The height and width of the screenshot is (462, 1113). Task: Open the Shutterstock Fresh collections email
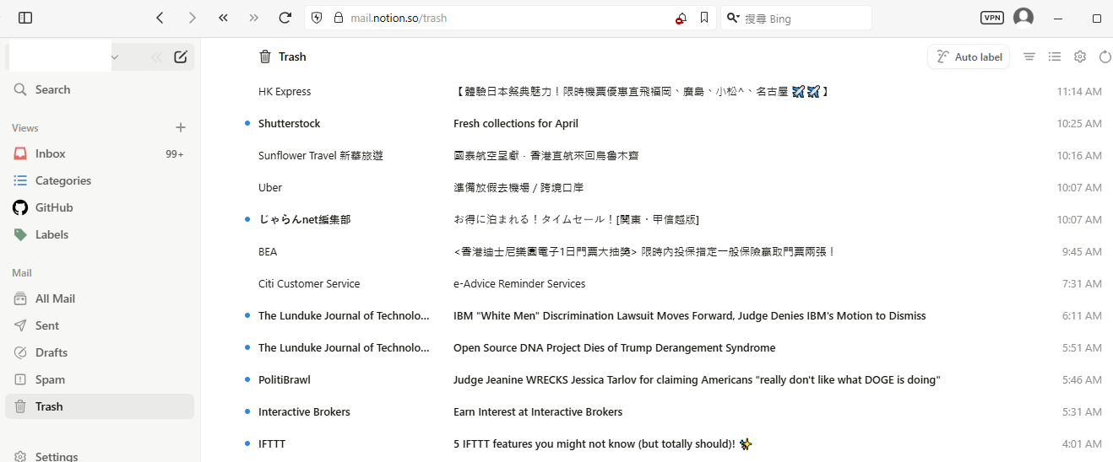click(x=515, y=123)
